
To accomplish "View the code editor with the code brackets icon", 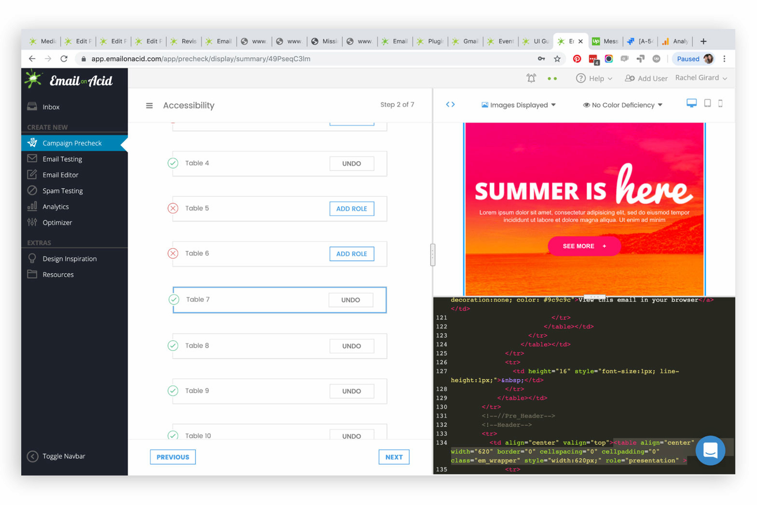I will coord(450,104).
